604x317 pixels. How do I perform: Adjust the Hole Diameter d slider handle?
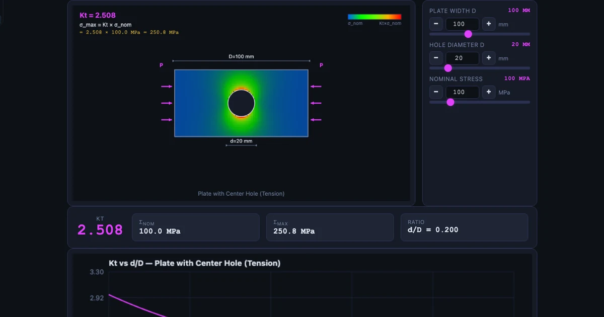click(x=448, y=68)
